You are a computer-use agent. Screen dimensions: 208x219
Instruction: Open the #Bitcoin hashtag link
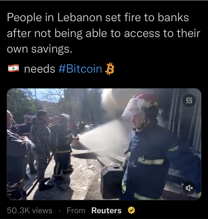tap(80, 69)
